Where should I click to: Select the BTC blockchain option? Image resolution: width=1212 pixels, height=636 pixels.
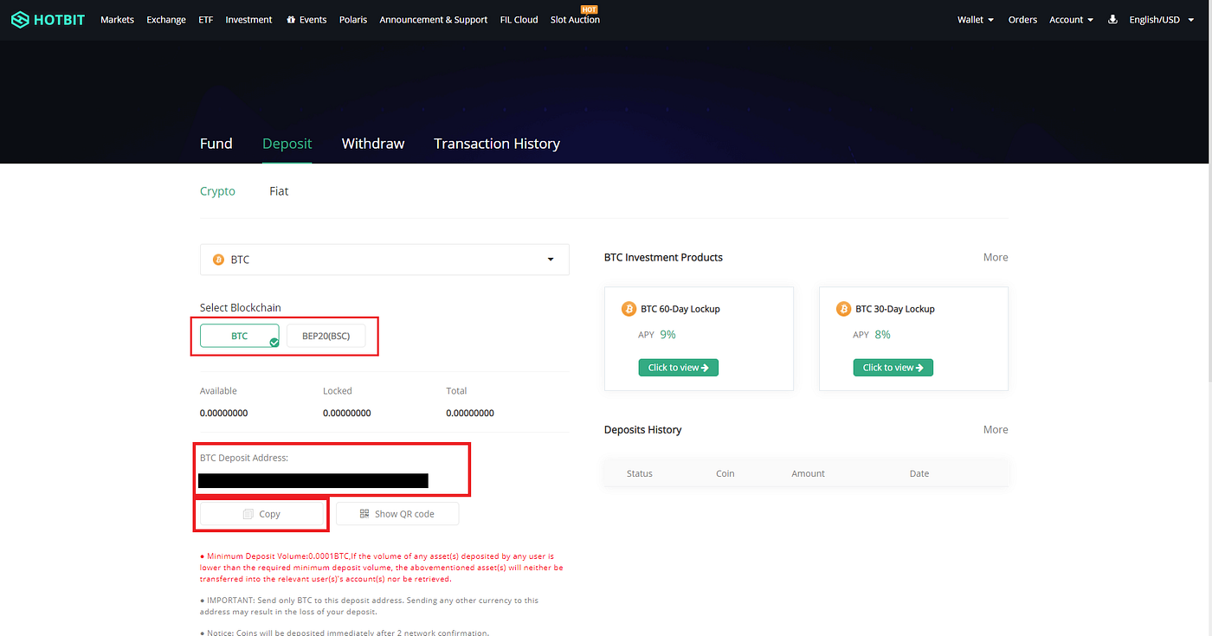click(240, 336)
